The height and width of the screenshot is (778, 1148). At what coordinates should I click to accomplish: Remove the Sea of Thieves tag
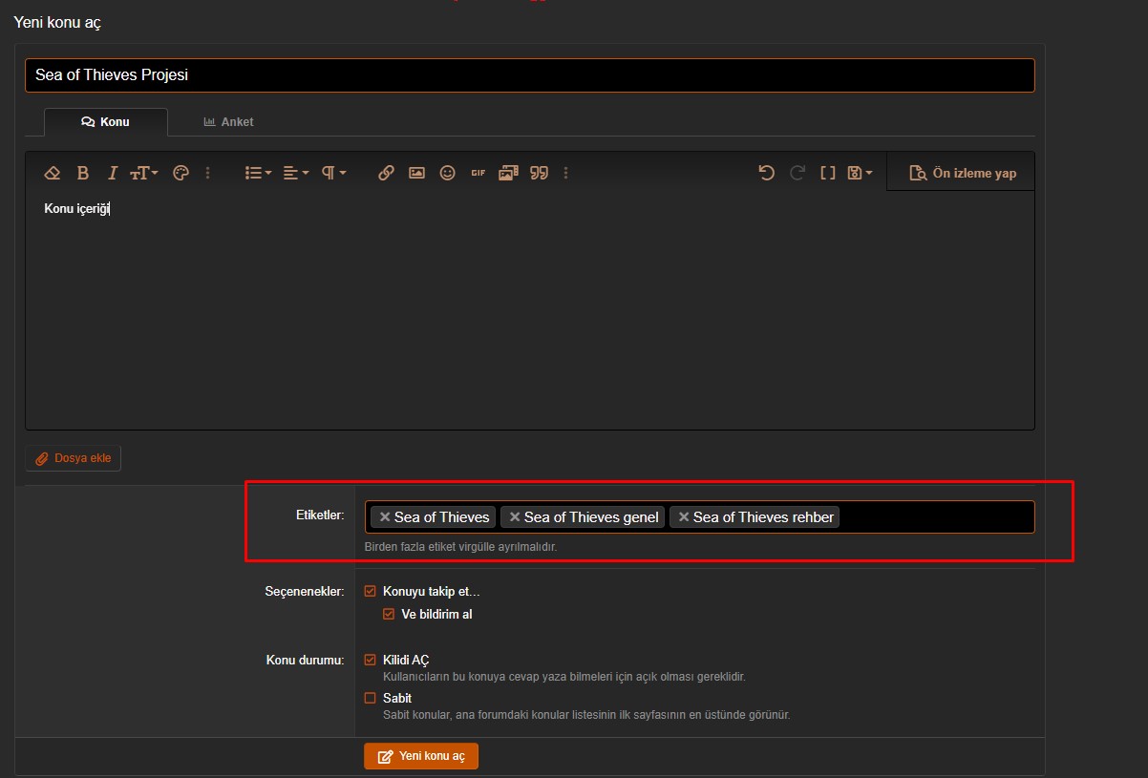[x=385, y=516]
